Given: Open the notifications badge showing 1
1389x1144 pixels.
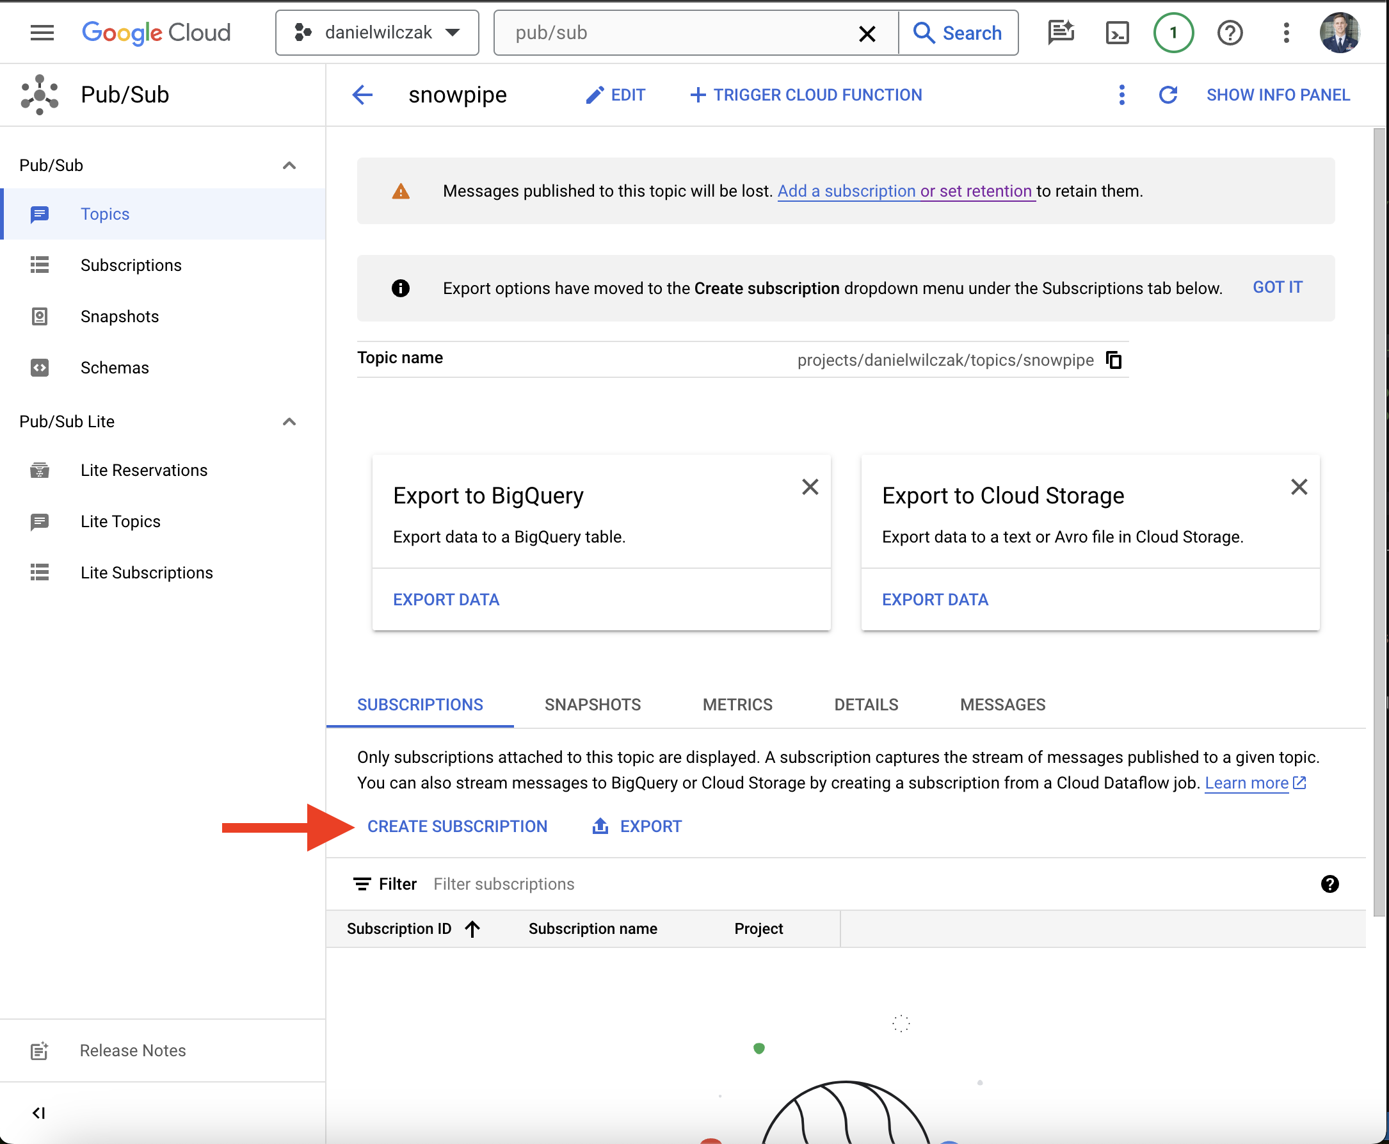Looking at the screenshot, I should 1173,32.
